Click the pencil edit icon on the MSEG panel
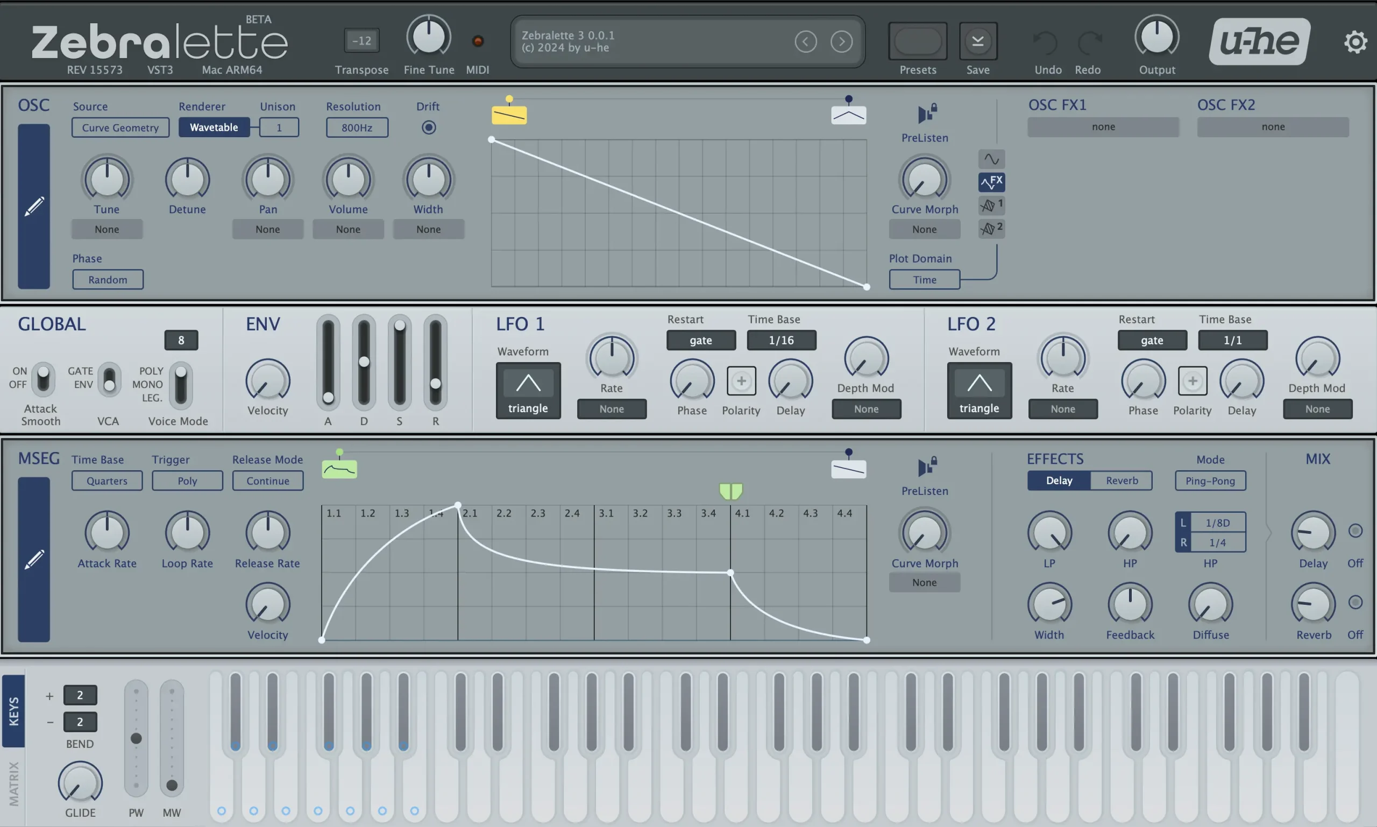This screenshot has width=1377, height=827. (x=34, y=560)
